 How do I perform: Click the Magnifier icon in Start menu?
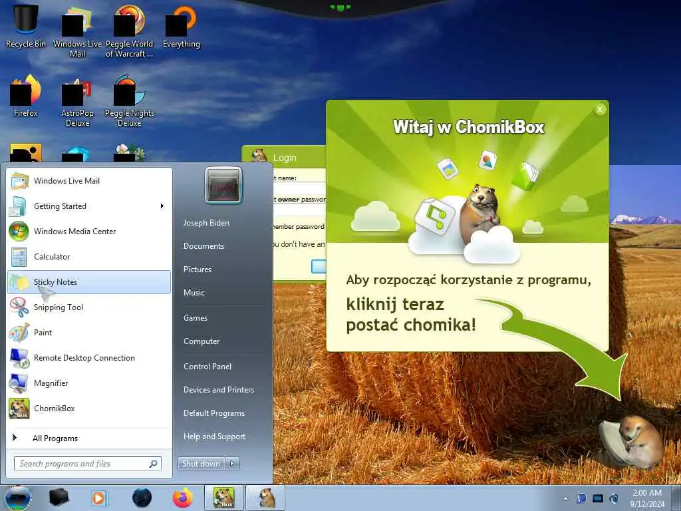tap(19, 383)
